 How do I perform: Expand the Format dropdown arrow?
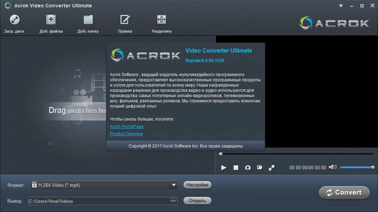pyautogui.click(x=174, y=185)
